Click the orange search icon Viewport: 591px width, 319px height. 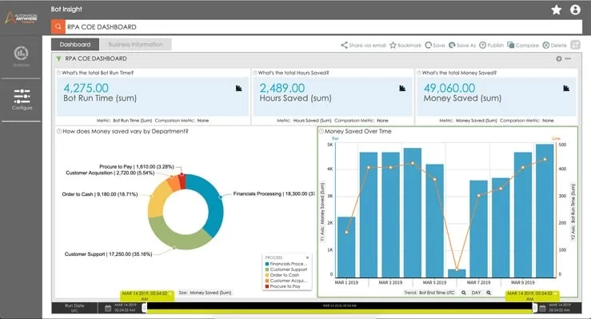(x=58, y=26)
